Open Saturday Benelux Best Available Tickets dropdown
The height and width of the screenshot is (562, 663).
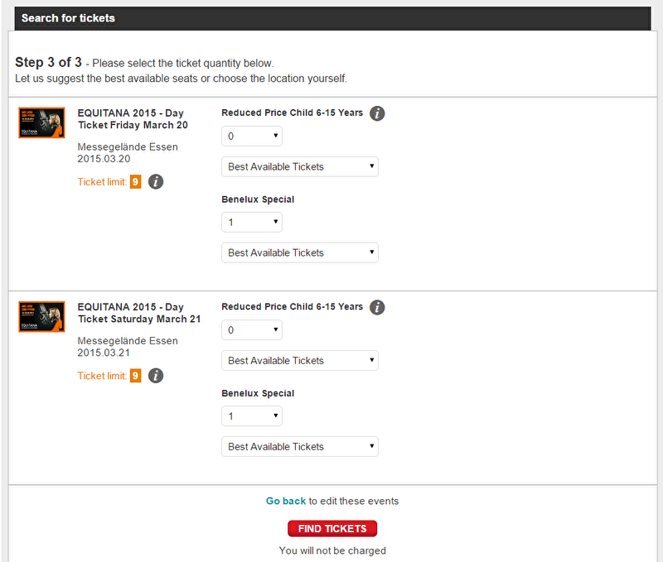[300, 446]
